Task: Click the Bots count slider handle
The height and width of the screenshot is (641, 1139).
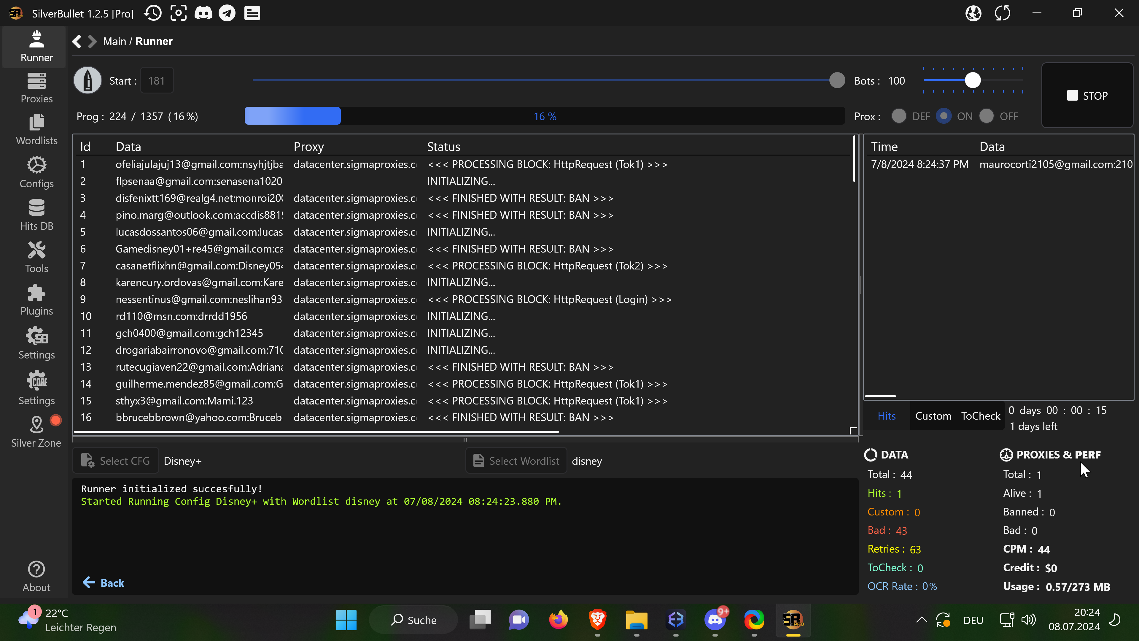Action: point(972,80)
